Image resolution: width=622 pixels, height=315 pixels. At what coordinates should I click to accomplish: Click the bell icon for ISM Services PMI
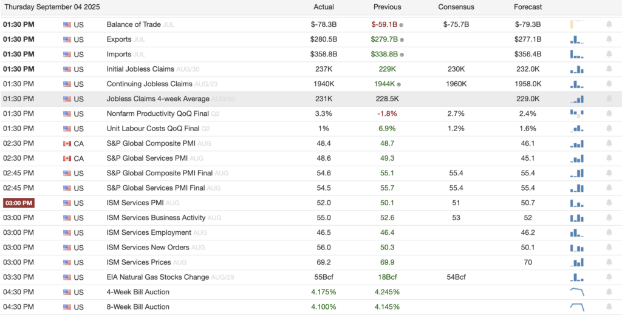click(609, 203)
